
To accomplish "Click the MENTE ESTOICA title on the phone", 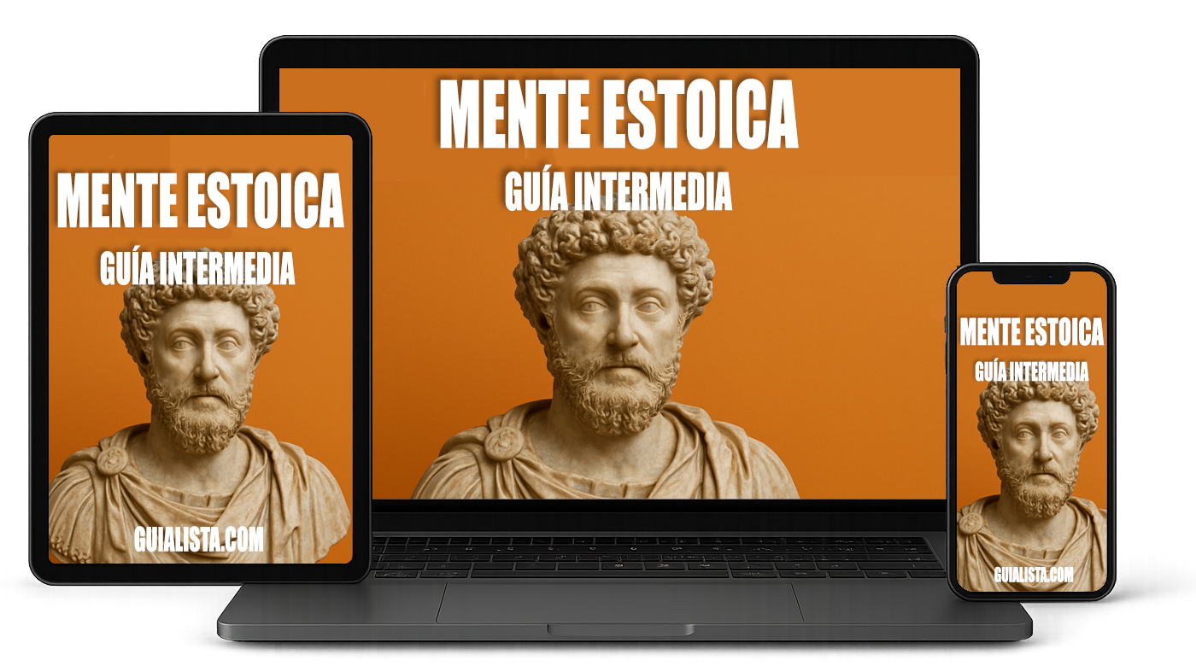I will 1031,331.
